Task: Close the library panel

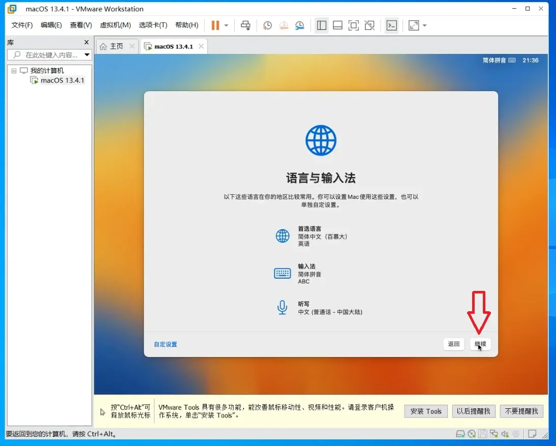Action: point(86,42)
